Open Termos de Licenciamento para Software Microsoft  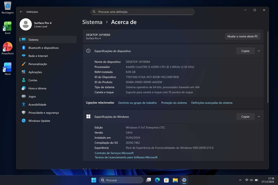[126, 157]
